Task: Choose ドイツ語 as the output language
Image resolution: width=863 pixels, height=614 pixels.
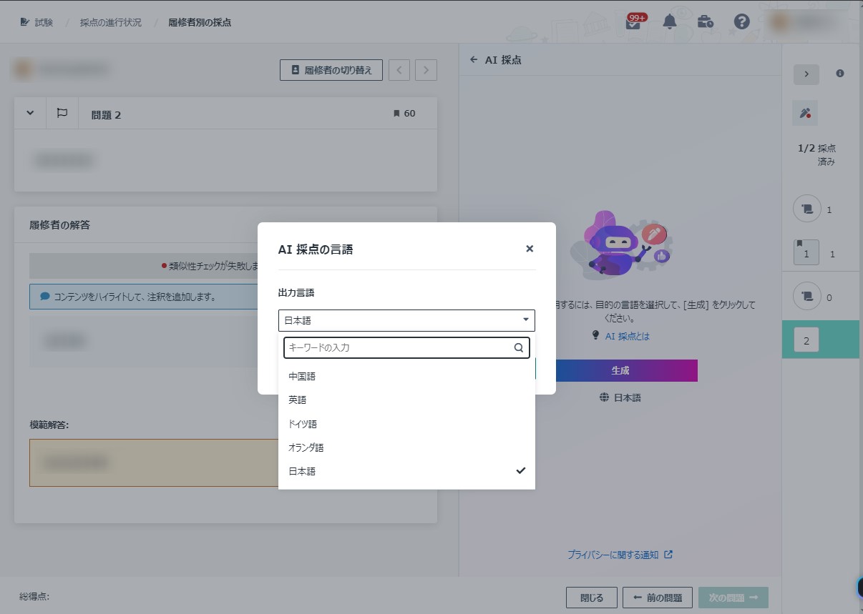Action: pyautogui.click(x=303, y=424)
